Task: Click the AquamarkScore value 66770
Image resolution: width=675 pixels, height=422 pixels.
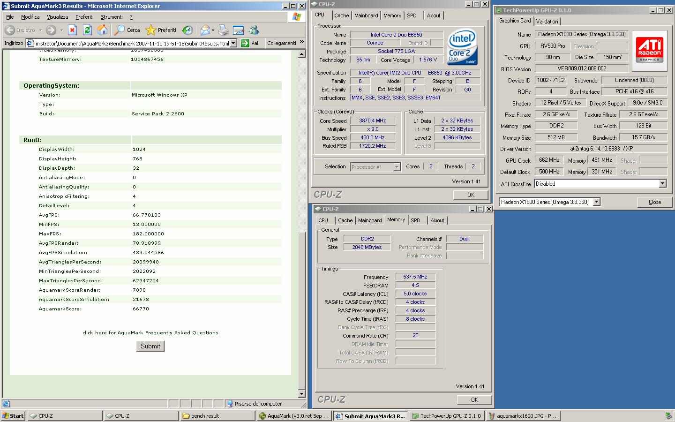Action: click(141, 309)
